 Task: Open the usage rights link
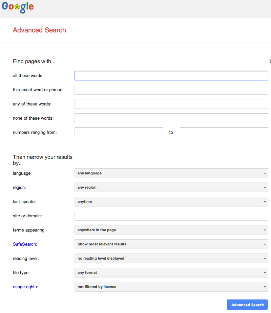click(25, 287)
